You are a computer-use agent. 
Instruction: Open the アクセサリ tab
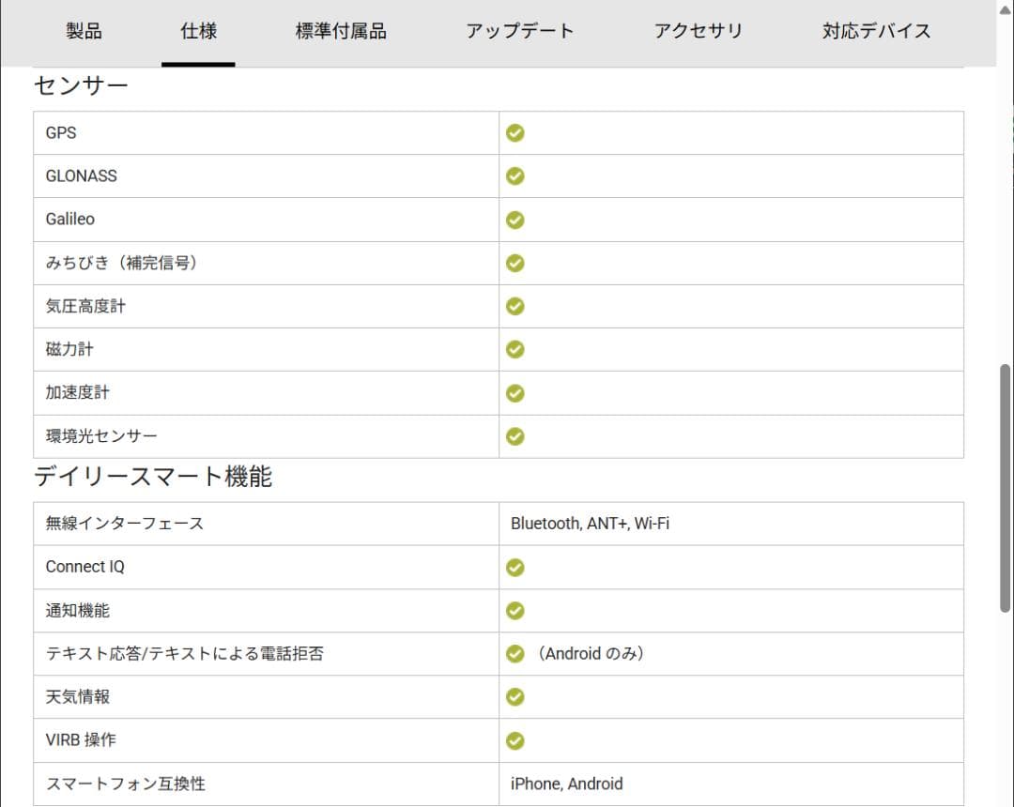698,31
